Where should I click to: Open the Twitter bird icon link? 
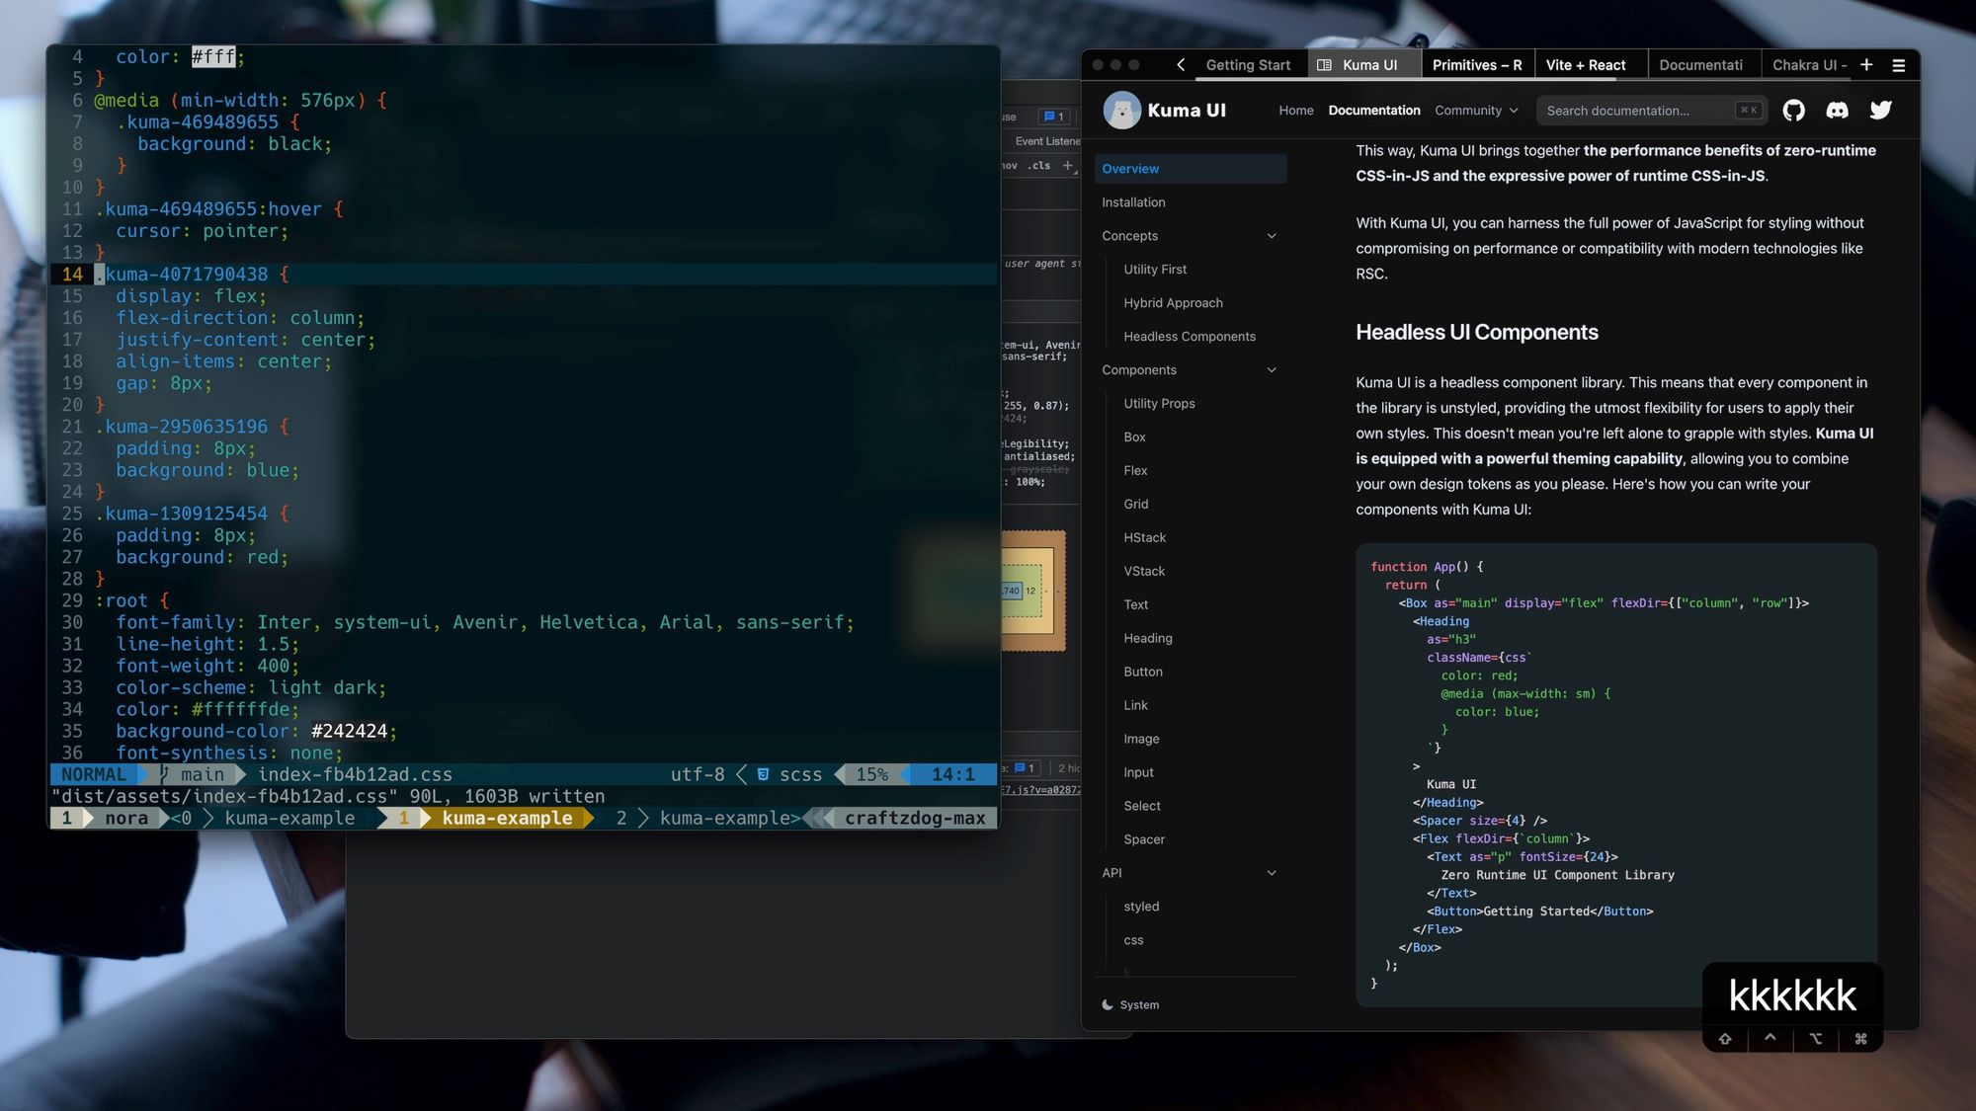tap(1880, 111)
